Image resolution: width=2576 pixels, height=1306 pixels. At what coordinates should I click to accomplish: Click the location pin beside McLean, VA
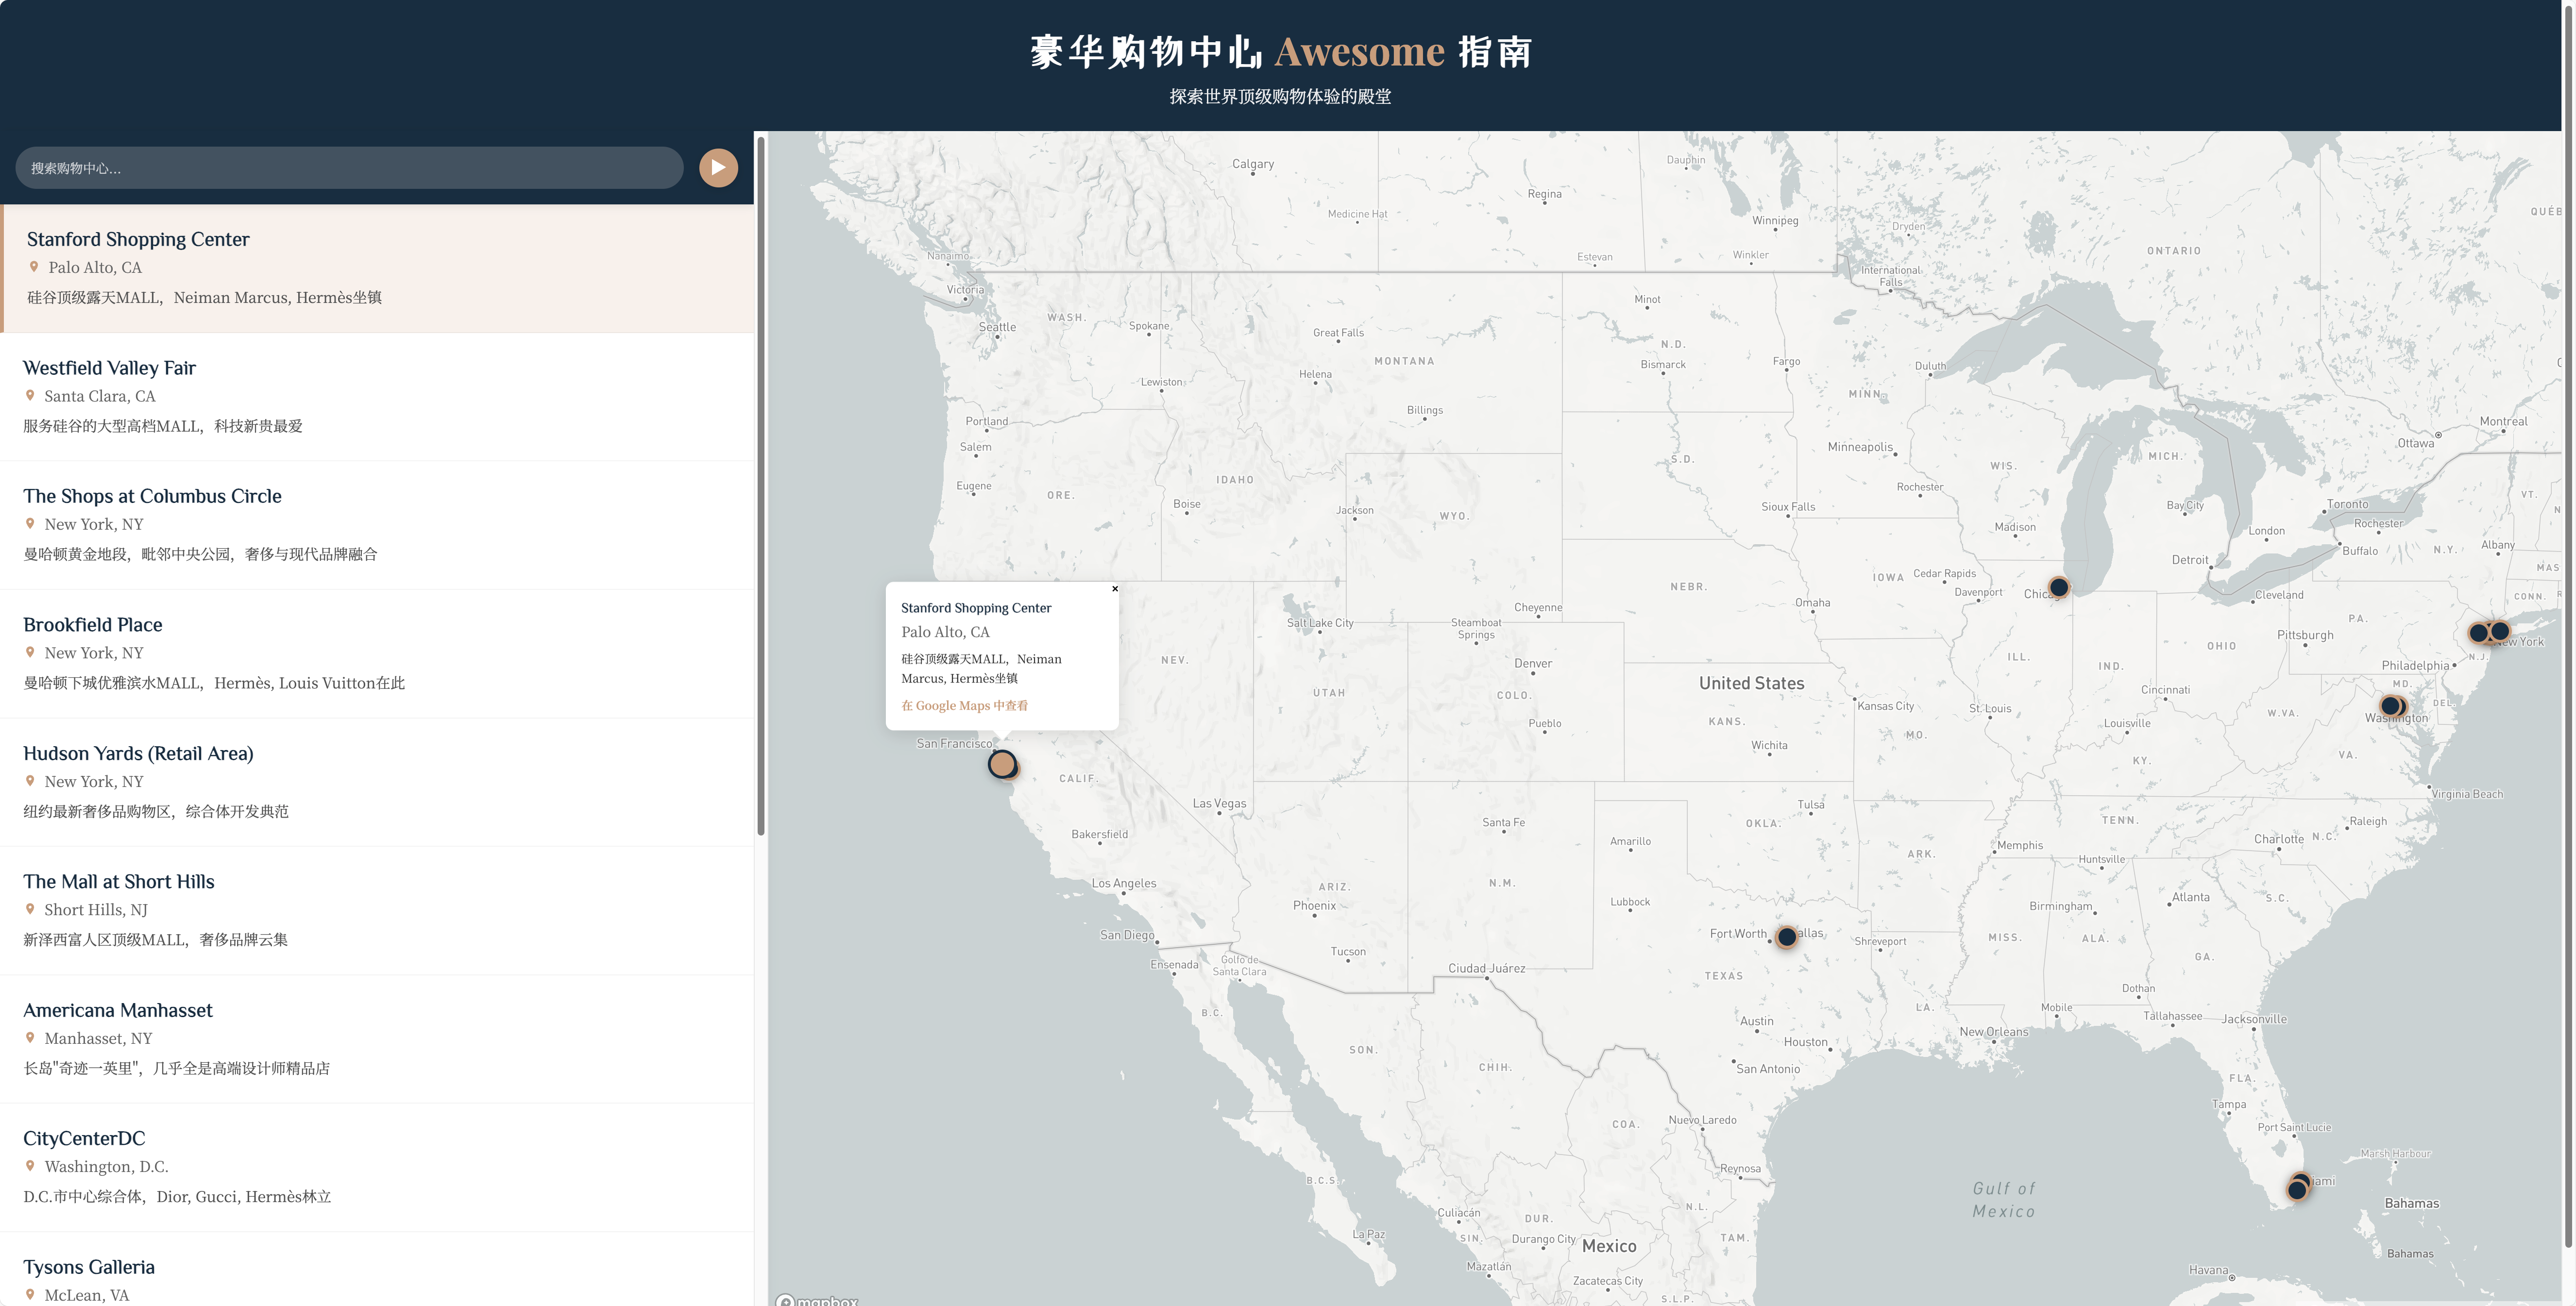click(30, 1294)
